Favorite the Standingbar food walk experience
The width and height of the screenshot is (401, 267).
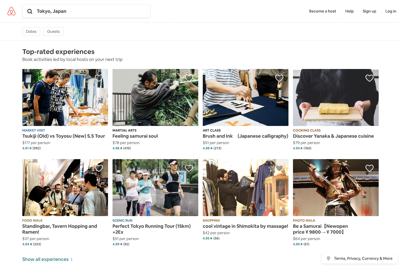tap(99, 168)
